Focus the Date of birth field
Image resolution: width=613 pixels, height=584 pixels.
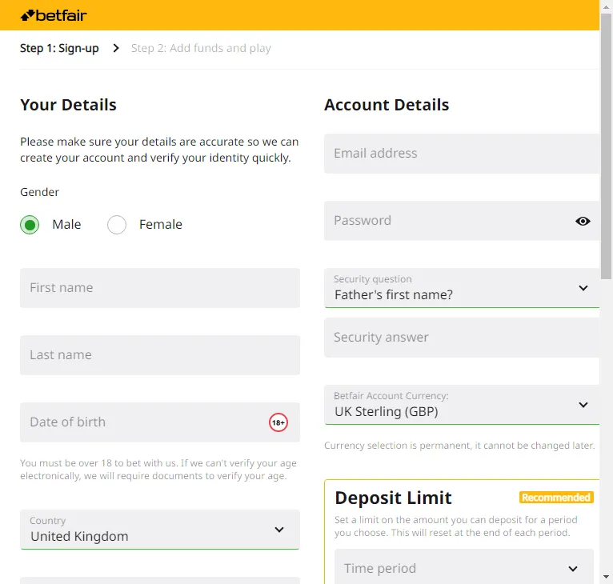click(x=144, y=422)
